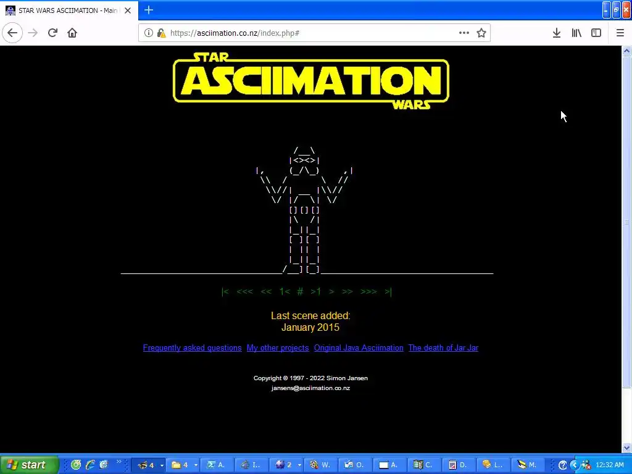Play animation with > control
Viewport: 632px width, 474px height.
coord(331,291)
